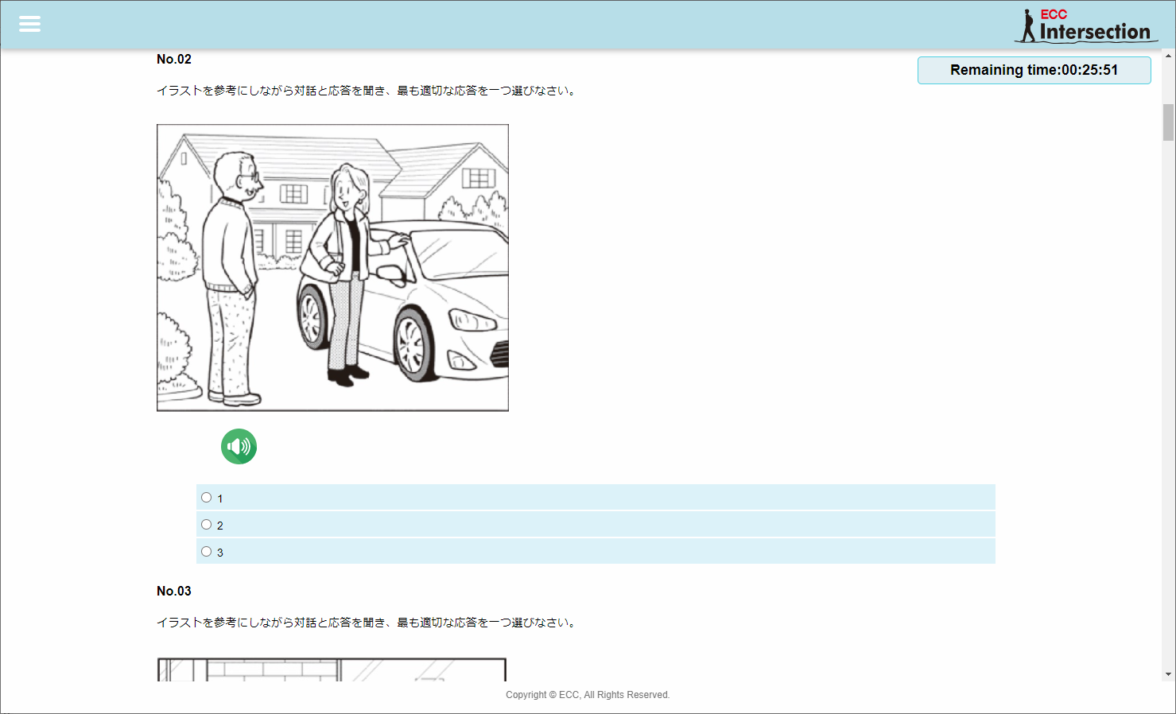Image resolution: width=1176 pixels, height=714 pixels.
Task: Click the ECC Intersection logo
Action: click(1085, 25)
